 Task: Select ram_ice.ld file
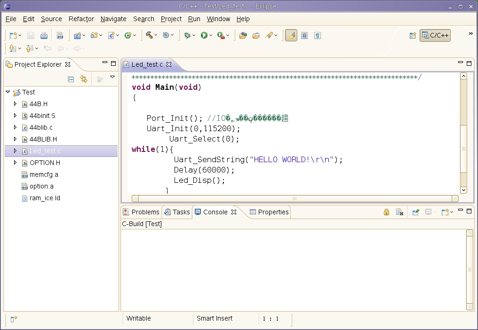(45, 198)
